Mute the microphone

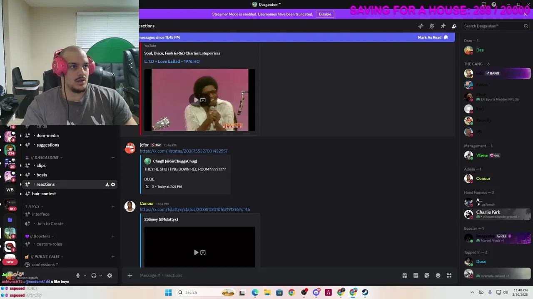pos(78,275)
